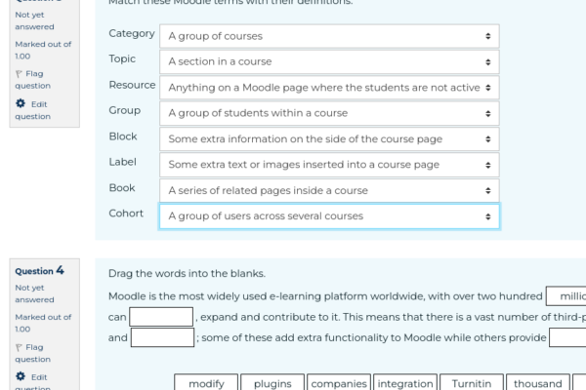The image size is (586, 390).
Task: Click the flag icon in Question 4 panel
Action: click(19, 347)
